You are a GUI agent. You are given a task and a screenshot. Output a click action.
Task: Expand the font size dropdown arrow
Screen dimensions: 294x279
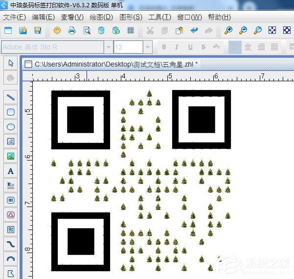(x=148, y=47)
